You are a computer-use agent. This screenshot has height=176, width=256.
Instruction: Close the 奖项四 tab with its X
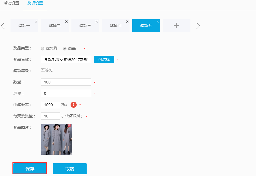tap(127, 22)
